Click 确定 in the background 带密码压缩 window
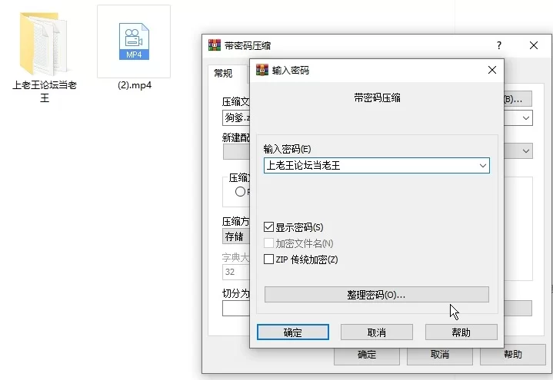This screenshot has height=380, width=553. [x=367, y=355]
